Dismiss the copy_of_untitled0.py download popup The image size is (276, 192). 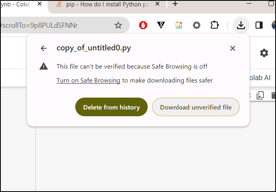(233, 48)
